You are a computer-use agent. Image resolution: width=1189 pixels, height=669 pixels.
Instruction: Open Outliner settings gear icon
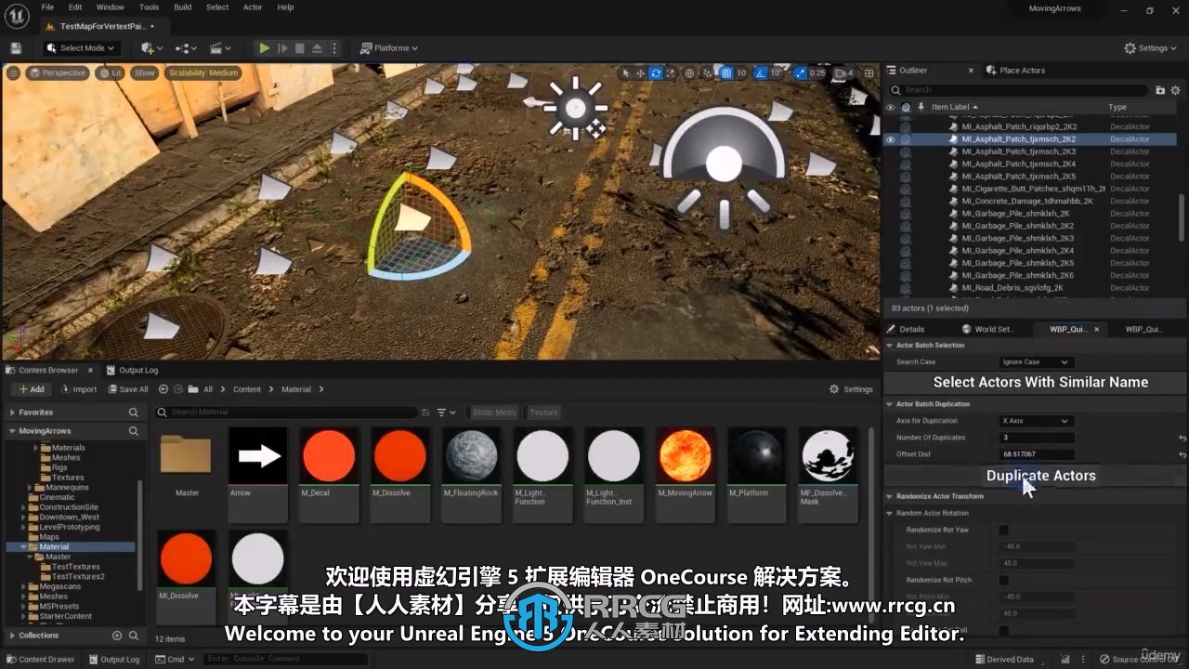[1175, 90]
